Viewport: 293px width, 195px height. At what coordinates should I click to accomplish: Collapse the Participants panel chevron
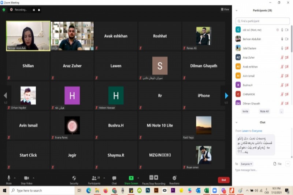click(x=236, y=11)
